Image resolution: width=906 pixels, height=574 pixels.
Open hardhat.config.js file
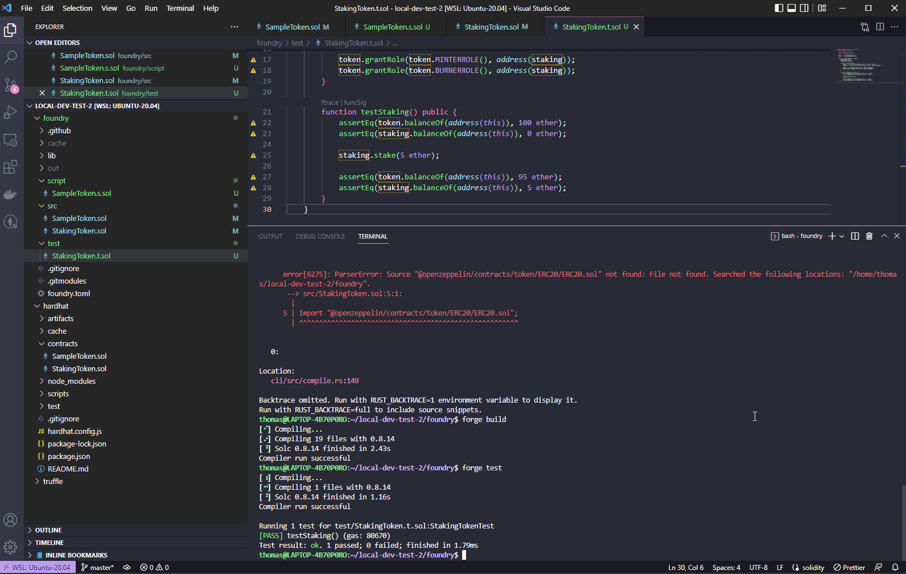click(x=135, y=431)
